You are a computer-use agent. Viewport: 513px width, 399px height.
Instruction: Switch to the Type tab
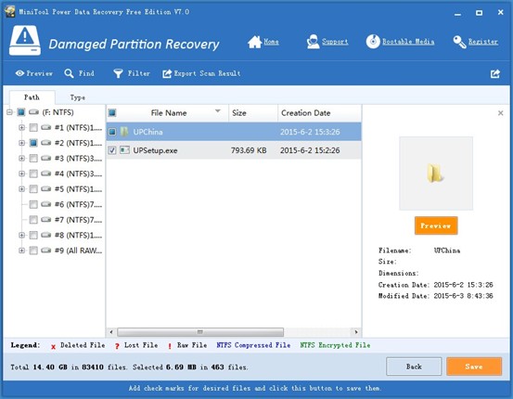coord(78,97)
